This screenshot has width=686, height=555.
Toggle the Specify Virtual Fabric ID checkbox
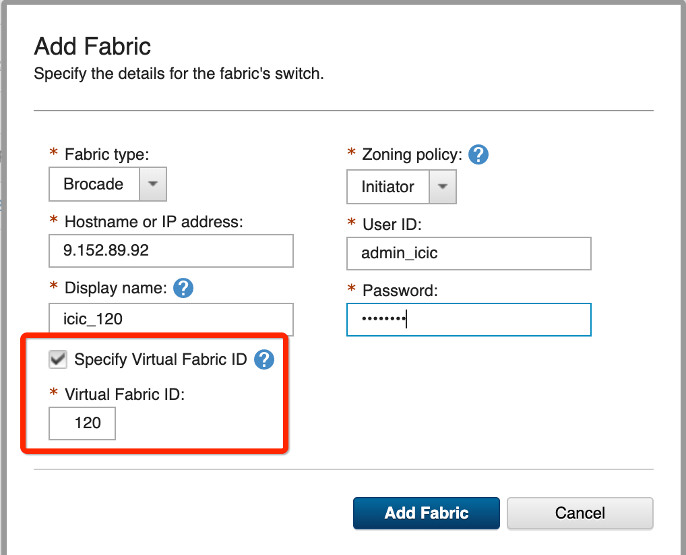tap(57, 359)
